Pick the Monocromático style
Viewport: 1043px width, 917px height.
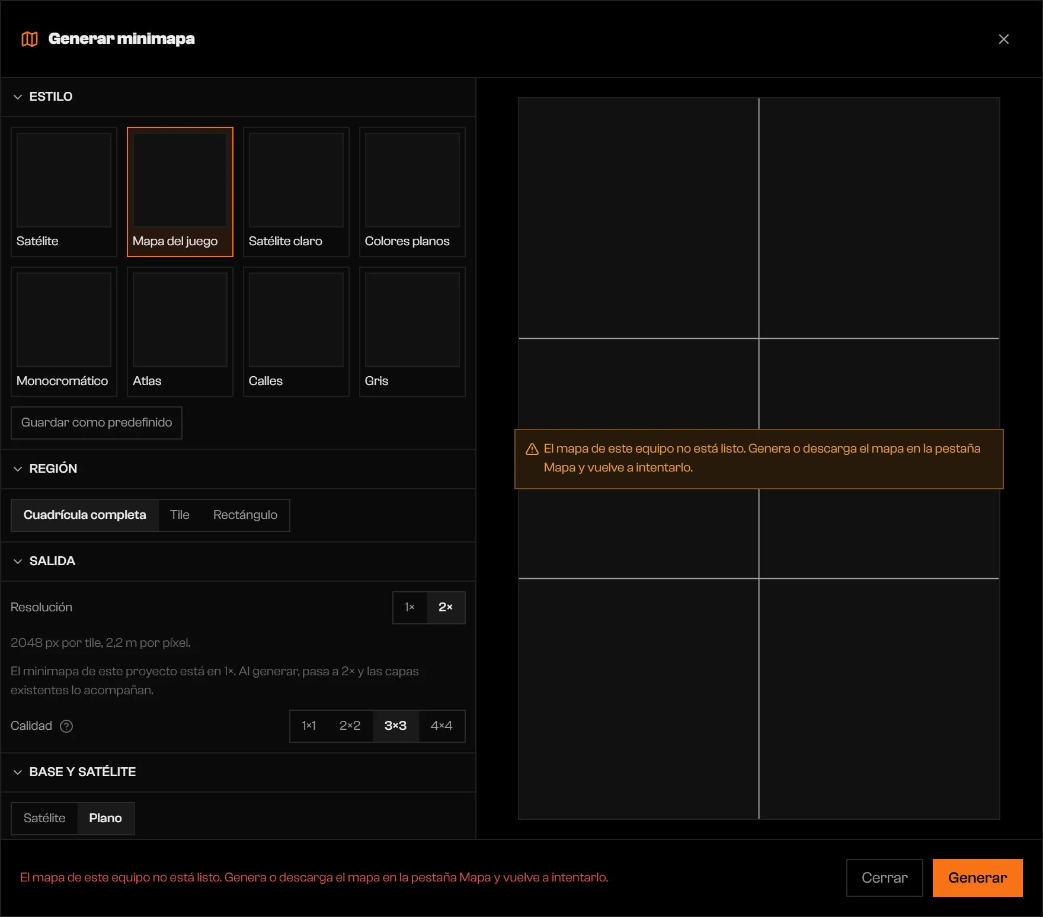click(x=64, y=332)
